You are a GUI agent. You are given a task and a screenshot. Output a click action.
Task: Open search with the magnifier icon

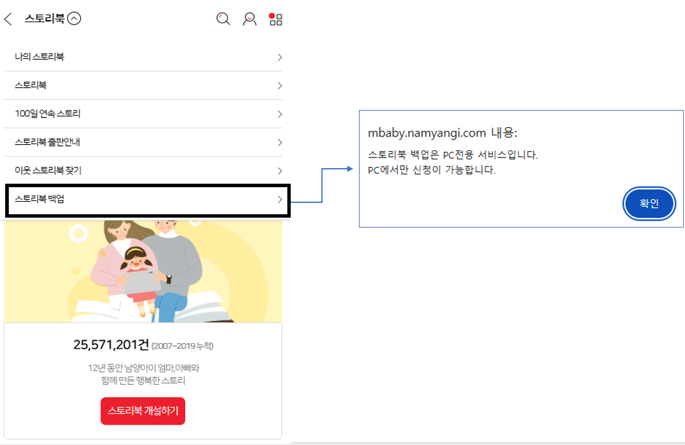(x=223, y=19)
